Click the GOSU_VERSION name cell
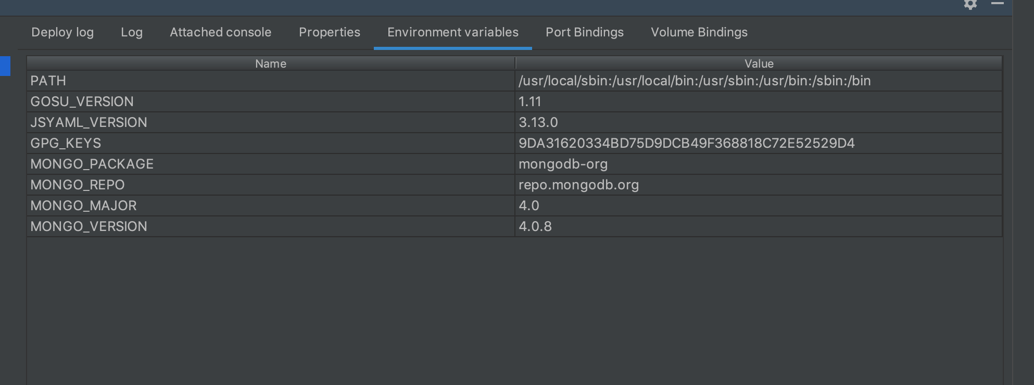 click(82, 101)
